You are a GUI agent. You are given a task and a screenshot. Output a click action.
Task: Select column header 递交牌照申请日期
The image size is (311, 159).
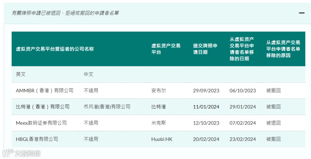point(205,49)
